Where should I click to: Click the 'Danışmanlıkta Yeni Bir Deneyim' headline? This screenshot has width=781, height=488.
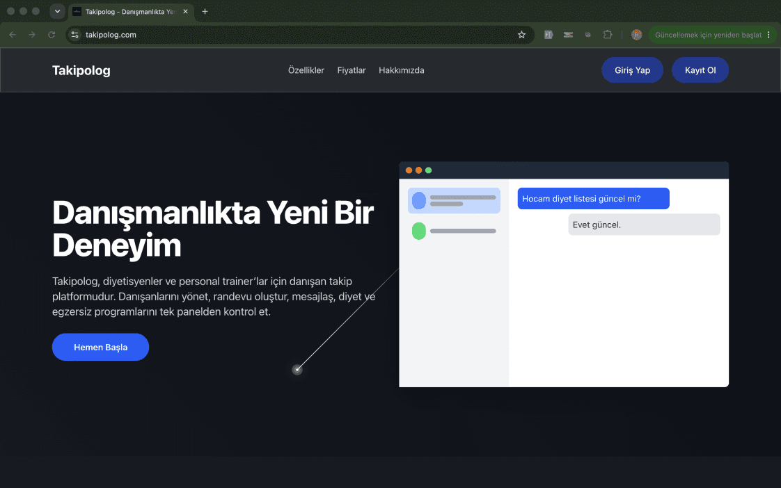[213, 229]
